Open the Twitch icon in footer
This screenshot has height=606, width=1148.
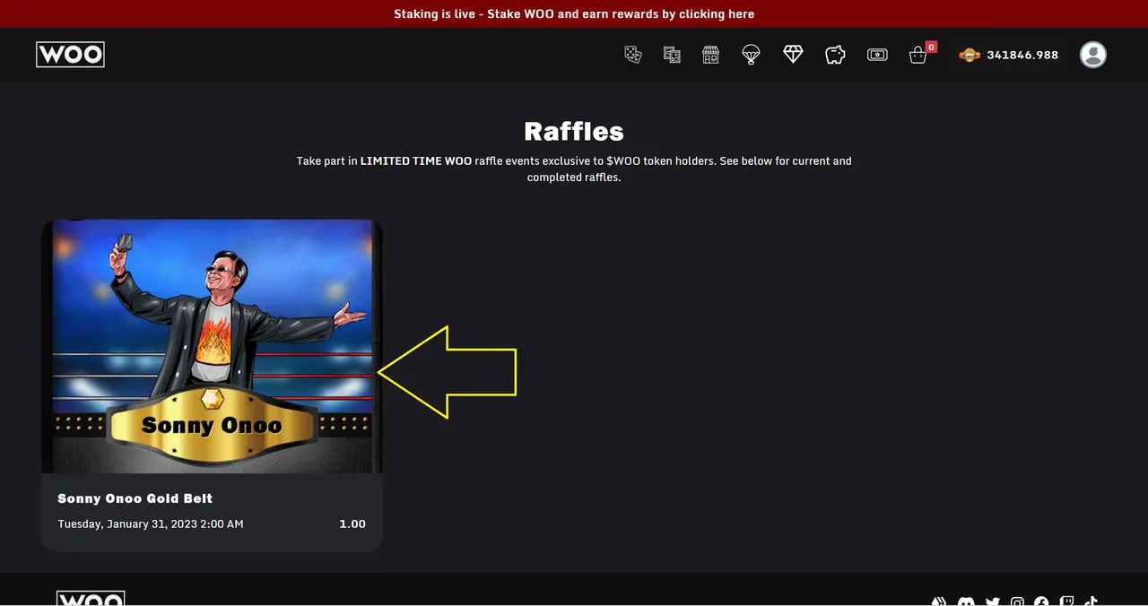1066,602
